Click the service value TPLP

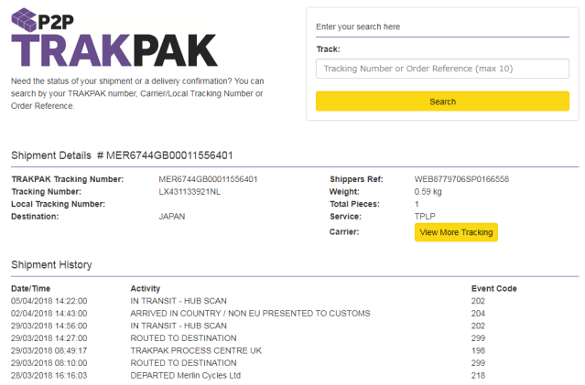coord(425,217)
